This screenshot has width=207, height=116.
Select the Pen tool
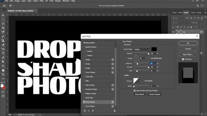tap(3, 58)
